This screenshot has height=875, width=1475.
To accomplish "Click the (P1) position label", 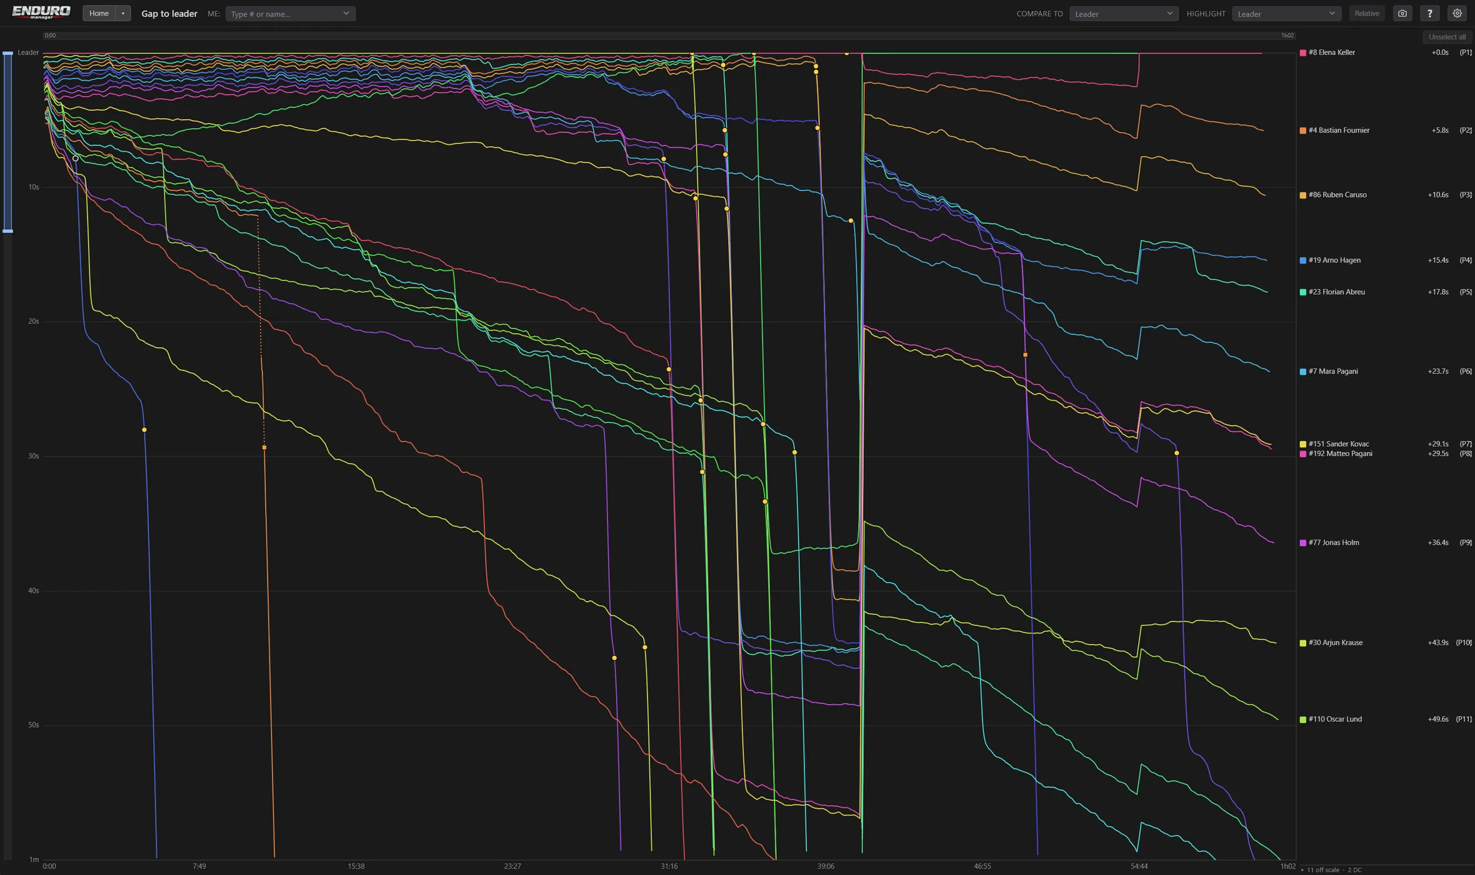I will (1466, 52).
